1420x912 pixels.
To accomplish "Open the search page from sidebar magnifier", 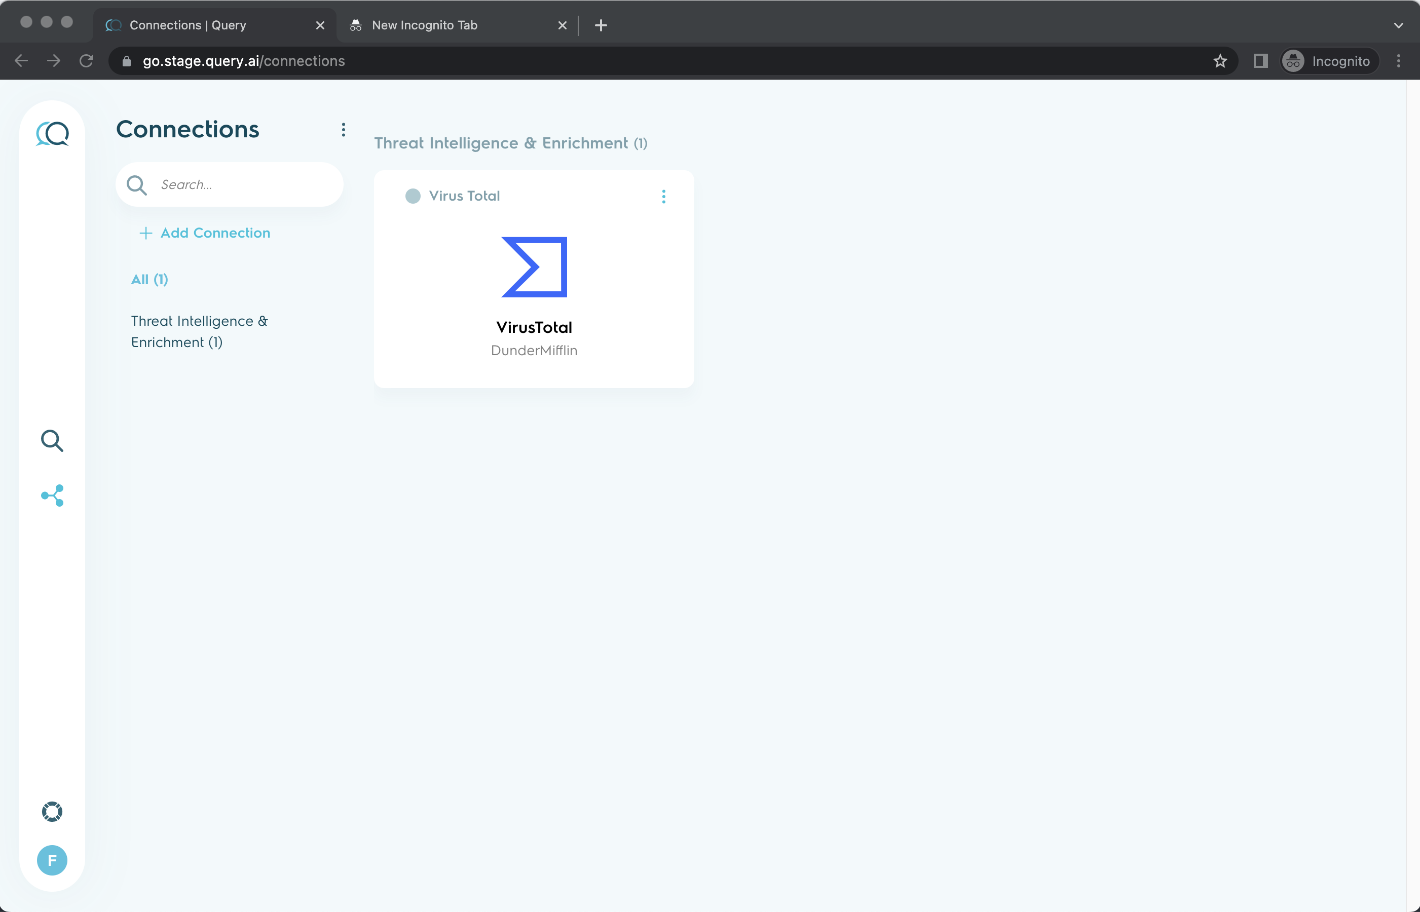I will pyautogui.click(x=52, y=441).
